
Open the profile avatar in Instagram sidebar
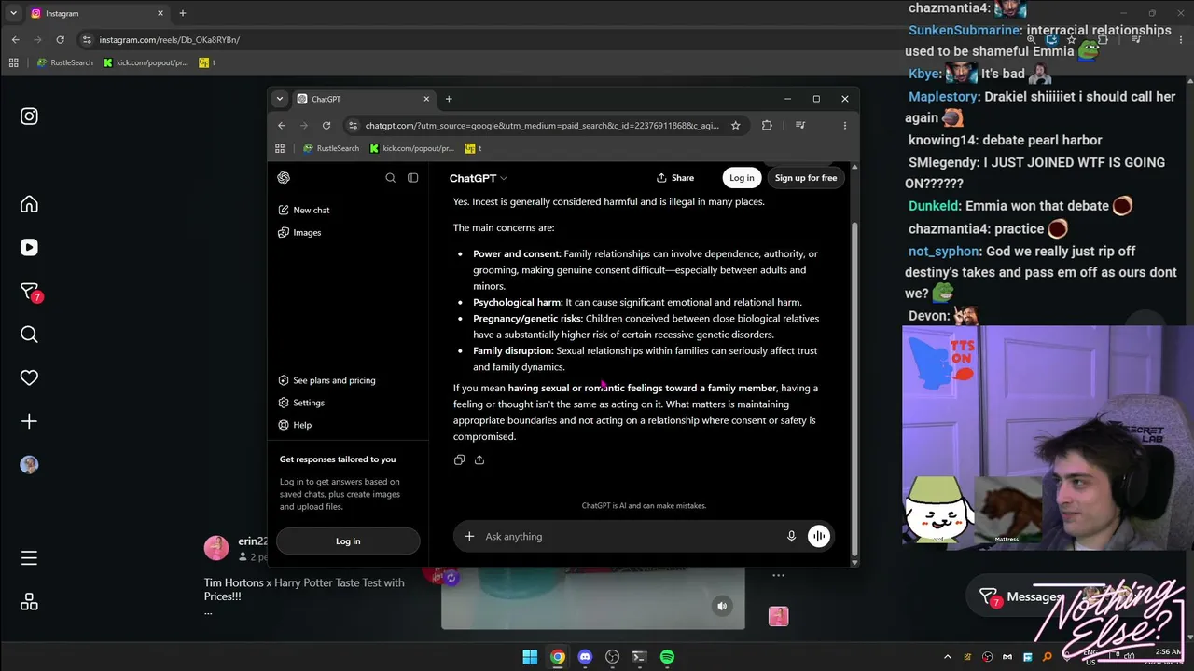click(29, 464)
